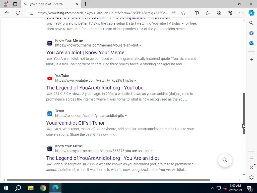
Task: Click scroll up arrow
Action: click(x=244, y=21)
